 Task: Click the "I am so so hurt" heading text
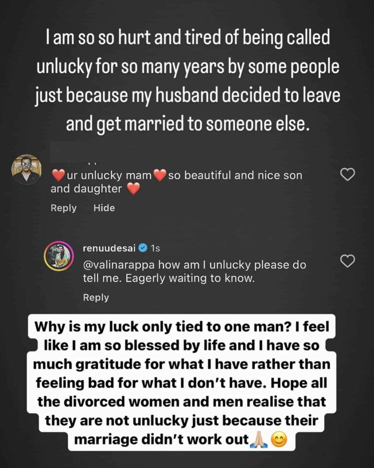(187, 83)
